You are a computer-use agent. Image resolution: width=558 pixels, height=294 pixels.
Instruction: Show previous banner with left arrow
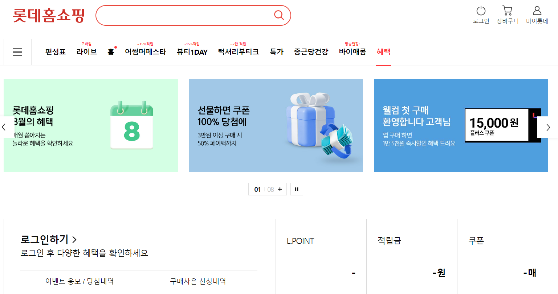pos(5,127)
